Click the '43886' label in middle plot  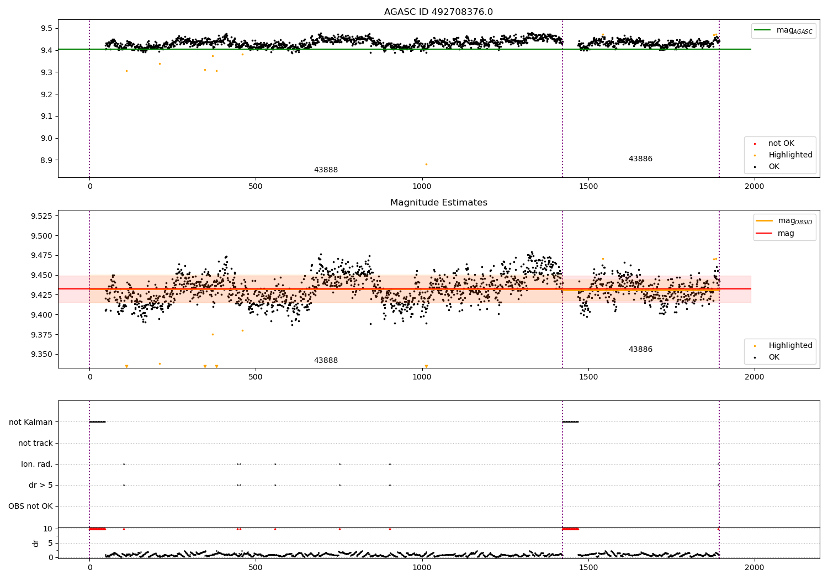(640, 350)
